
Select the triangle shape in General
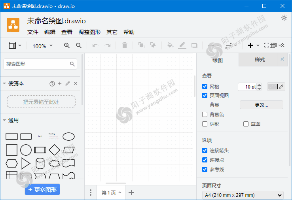coord(26,163)
